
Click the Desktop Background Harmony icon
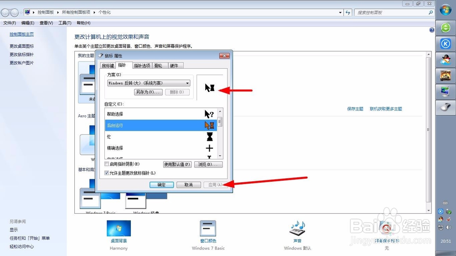tap(119, 228)
